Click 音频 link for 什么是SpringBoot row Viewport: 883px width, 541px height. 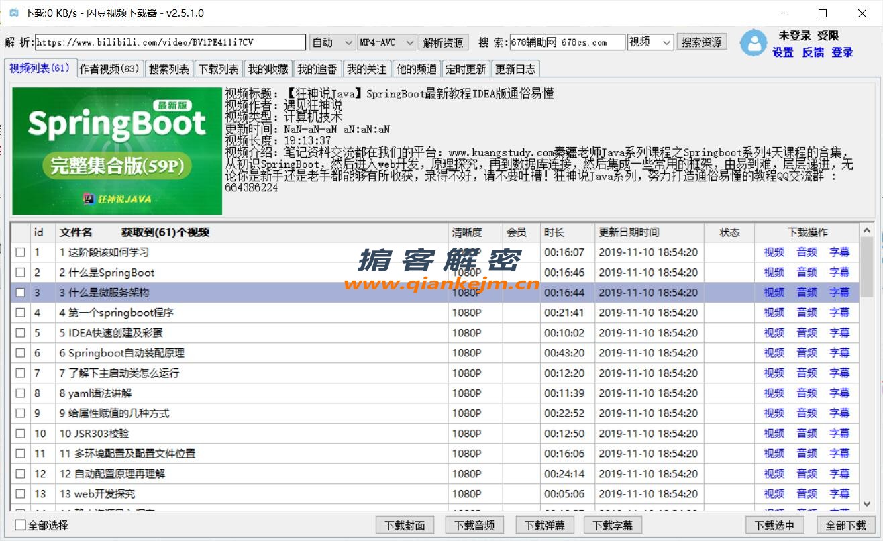pos(807,273)
